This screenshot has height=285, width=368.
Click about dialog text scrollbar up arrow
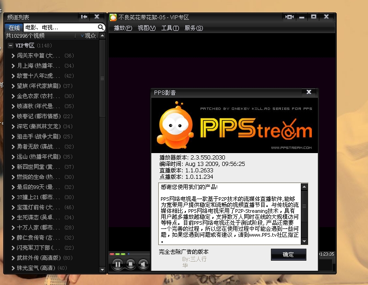click(x=305, y=187)
